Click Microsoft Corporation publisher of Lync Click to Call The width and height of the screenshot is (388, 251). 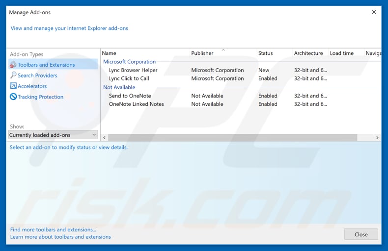click(217, 78)
